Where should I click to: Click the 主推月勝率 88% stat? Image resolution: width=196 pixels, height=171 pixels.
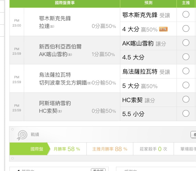tap(110, 149)
